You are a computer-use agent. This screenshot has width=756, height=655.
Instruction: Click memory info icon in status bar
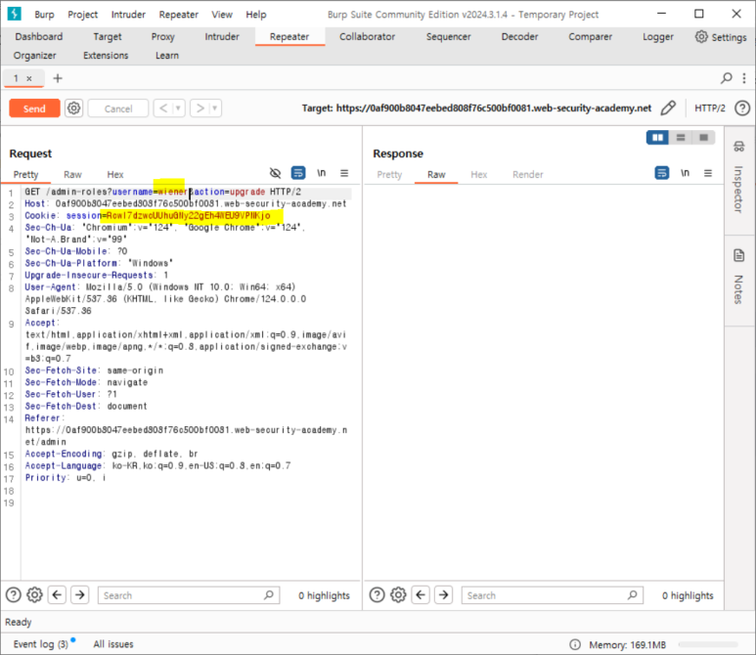click(x=575, y=644)
